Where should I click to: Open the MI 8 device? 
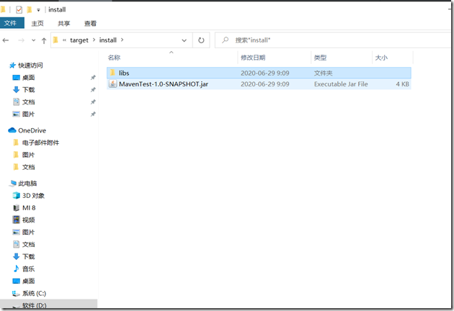[x=29, y=208]
